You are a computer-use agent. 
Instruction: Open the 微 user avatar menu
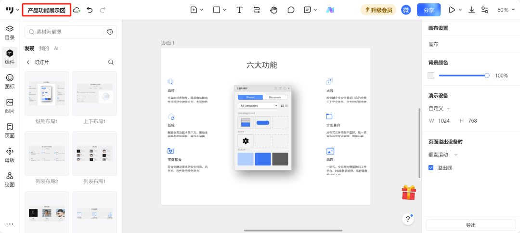406,10
